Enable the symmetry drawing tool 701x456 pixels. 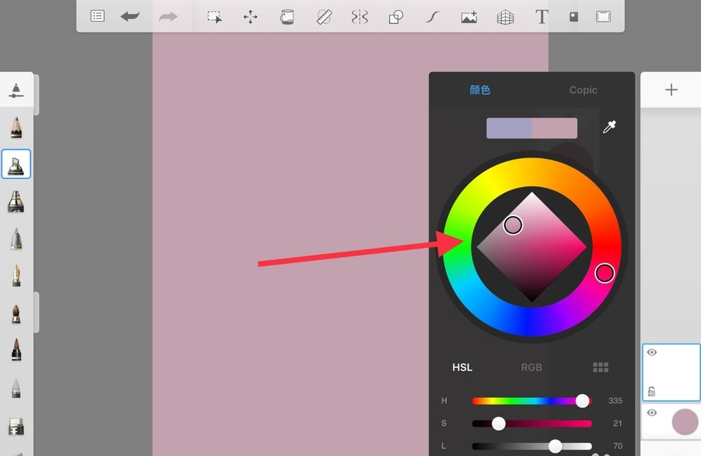click(x=360, y=17)
